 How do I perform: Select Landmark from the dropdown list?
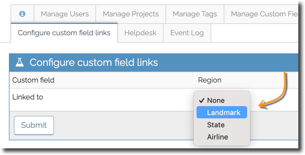tap(222, 112)
